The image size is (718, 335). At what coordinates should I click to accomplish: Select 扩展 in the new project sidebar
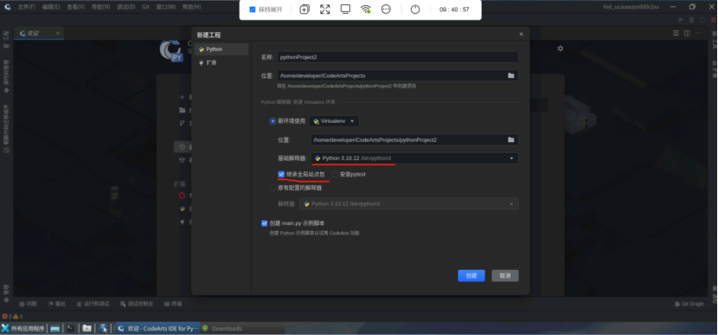click(221, 62)
